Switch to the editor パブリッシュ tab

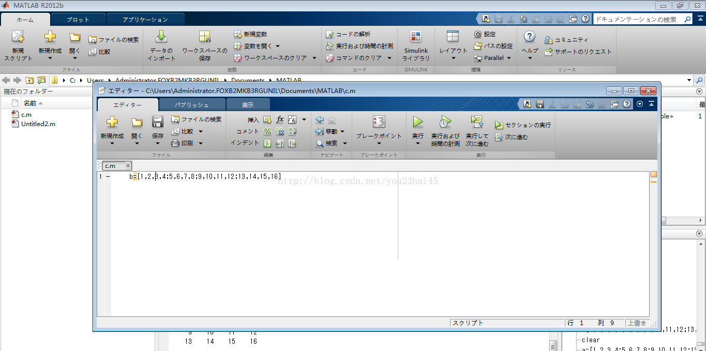click(192, 104)
